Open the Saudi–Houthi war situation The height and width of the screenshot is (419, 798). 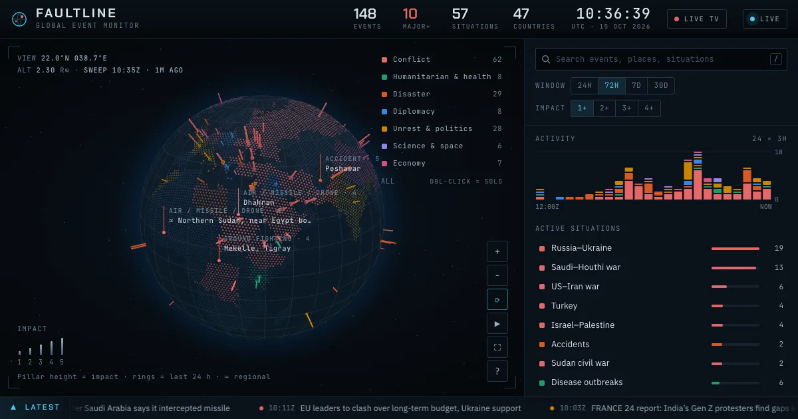(x=661, y=267)
